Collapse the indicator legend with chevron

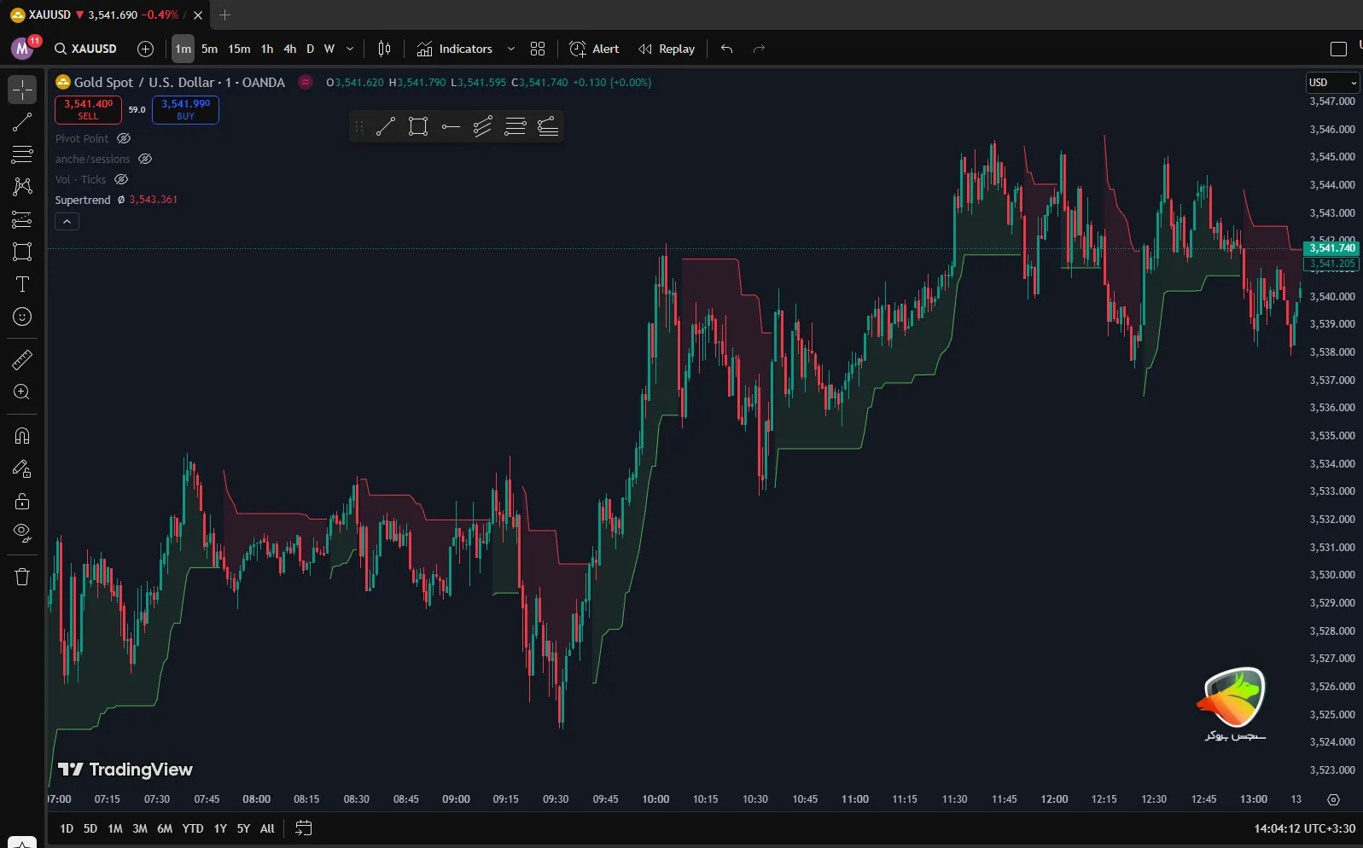67,222
